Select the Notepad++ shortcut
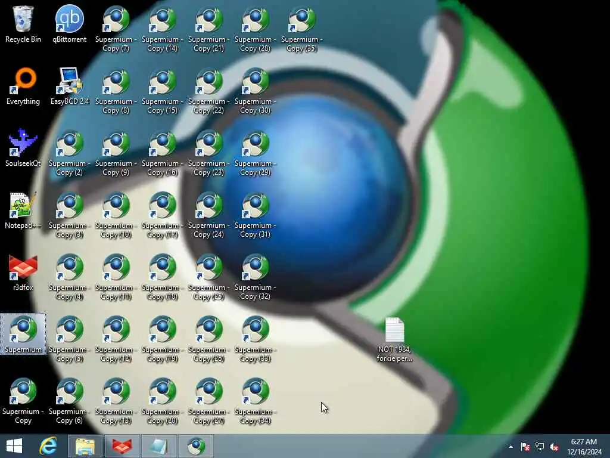Image resolution: width=610 pixels, height=458 pixels. point(23,211)
